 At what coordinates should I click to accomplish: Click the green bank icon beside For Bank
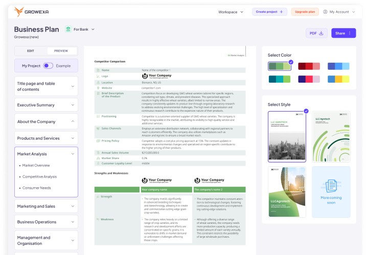(68, 29)
